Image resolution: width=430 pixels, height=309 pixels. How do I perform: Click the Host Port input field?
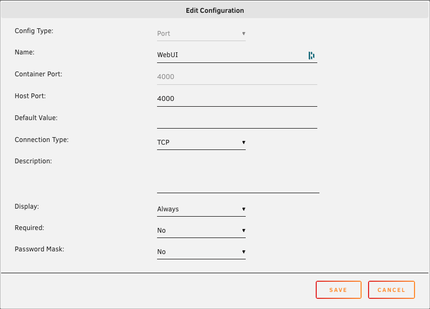tap(237, 99)
